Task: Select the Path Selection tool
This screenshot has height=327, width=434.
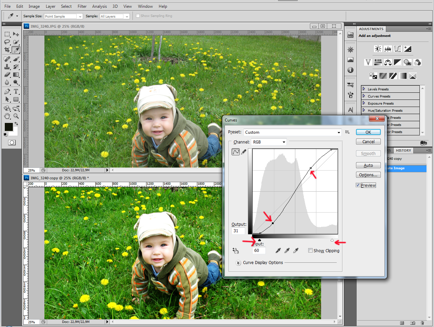Action: pyautogui.click(x=7, y=99)
